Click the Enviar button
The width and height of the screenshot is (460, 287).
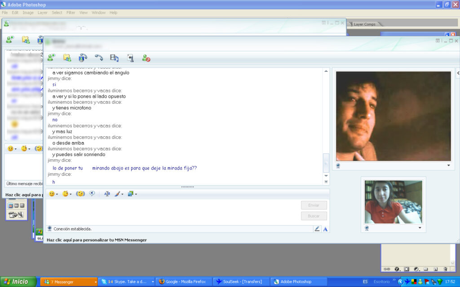pyautogui.click(x=314, y=205)
